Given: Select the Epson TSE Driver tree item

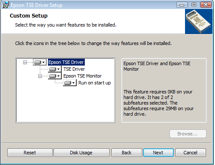Looking at the screenshot, I should [x=66, y=62].
